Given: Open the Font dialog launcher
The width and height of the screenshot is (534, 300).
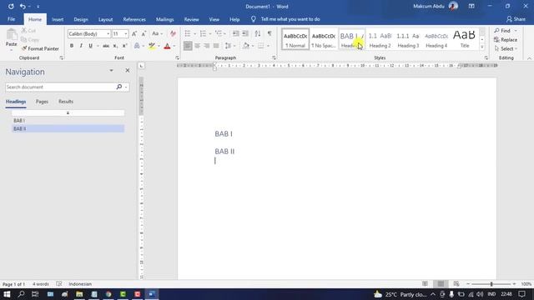Looking at the screenshot, I should tap(177, 57).
